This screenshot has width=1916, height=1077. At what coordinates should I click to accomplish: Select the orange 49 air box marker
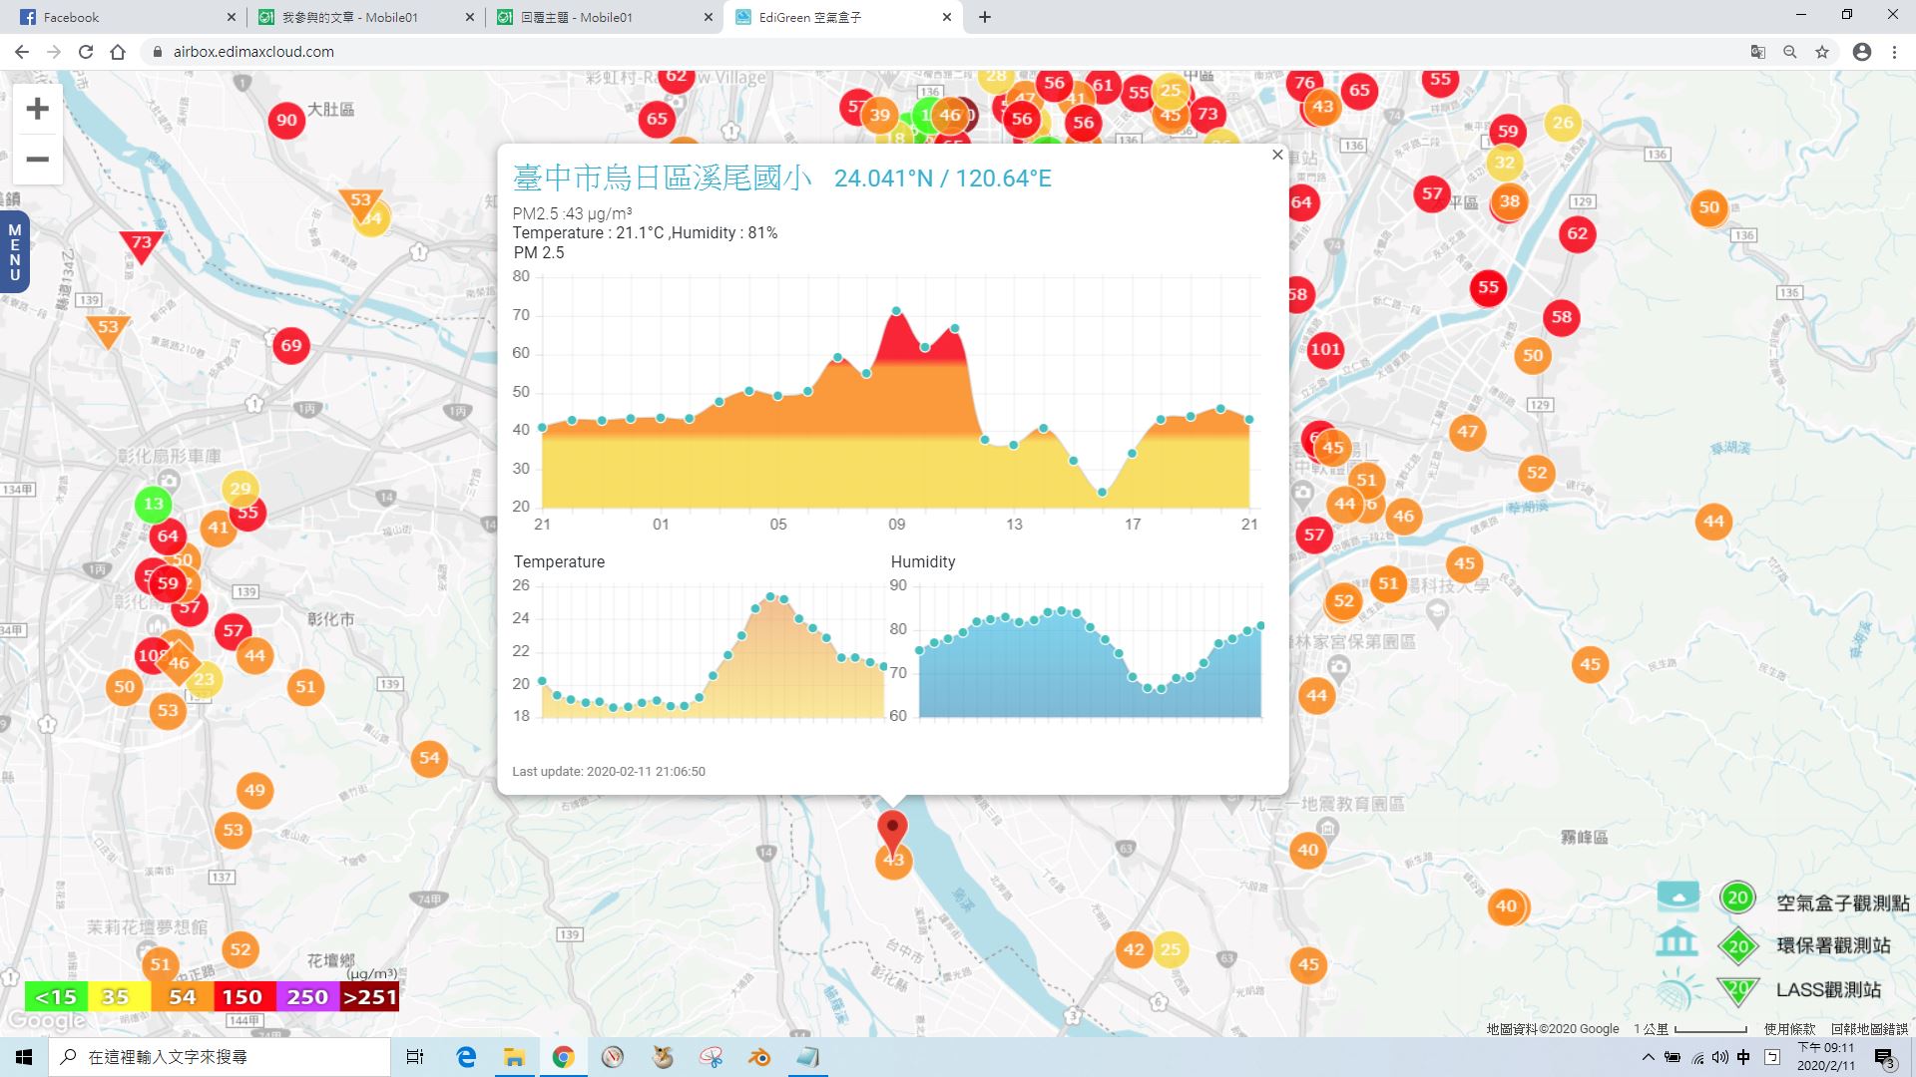254,791
